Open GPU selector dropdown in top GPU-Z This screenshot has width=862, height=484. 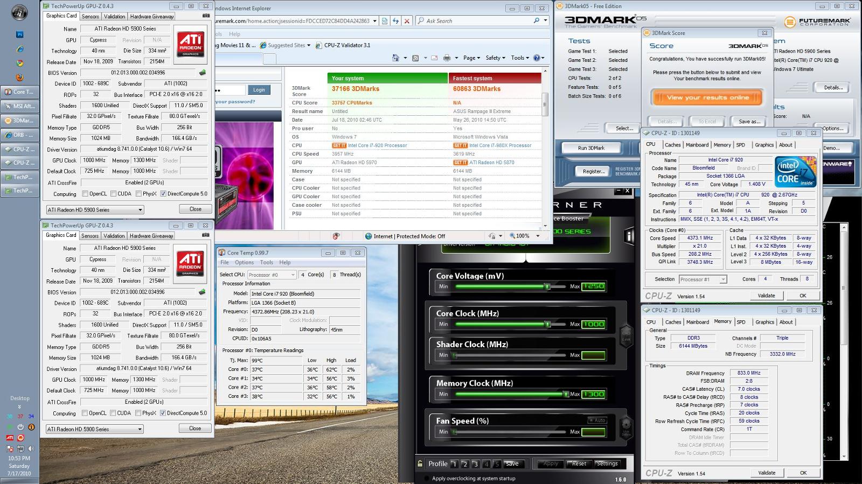(x=95, y=209)
